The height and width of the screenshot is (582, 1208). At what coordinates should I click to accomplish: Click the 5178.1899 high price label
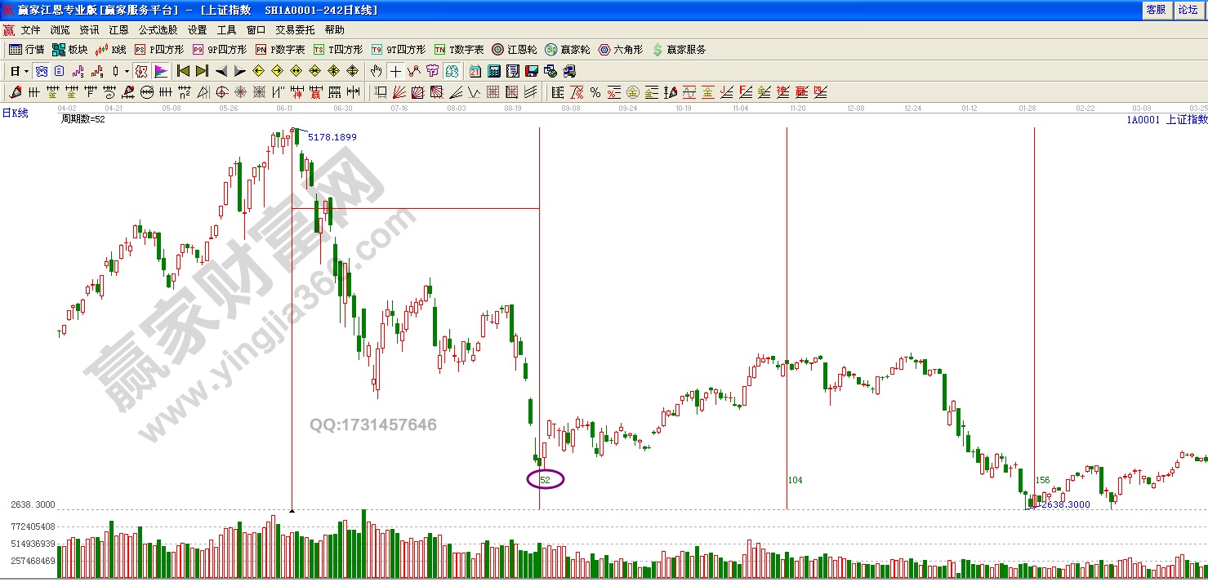coord(332,137)
